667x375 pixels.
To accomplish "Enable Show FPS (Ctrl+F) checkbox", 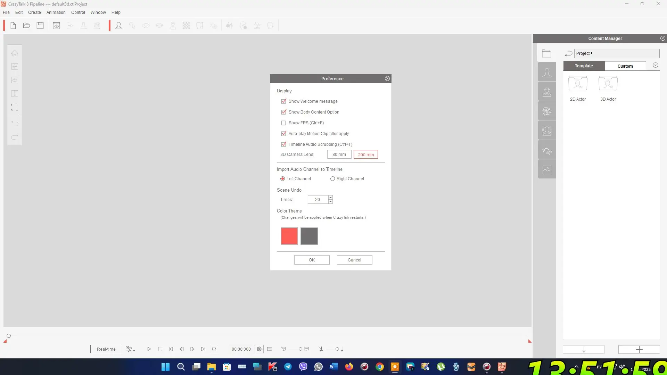I will [284, 123].
